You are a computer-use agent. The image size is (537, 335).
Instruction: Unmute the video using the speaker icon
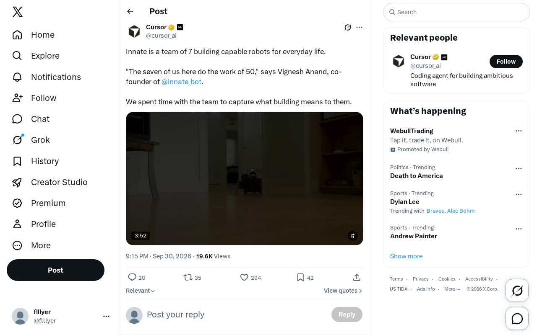353,236
